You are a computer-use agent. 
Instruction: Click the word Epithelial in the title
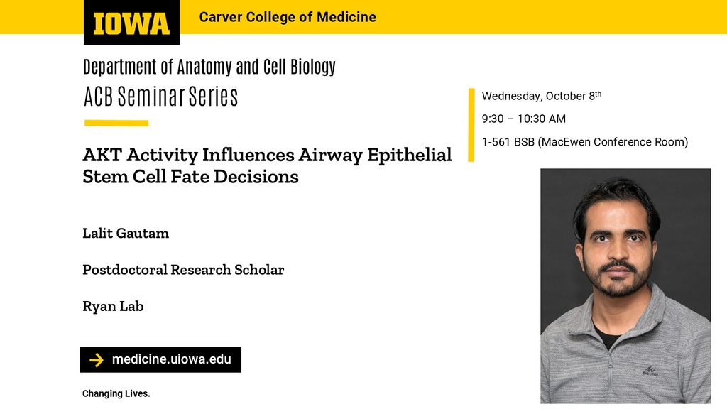(x=410, y=155)
